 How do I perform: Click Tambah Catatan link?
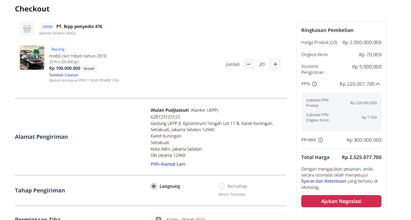click(x=64, y=75)
